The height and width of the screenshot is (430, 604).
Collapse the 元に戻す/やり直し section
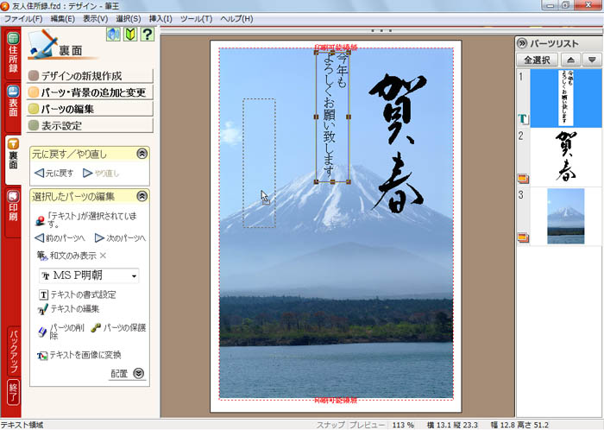142,154
